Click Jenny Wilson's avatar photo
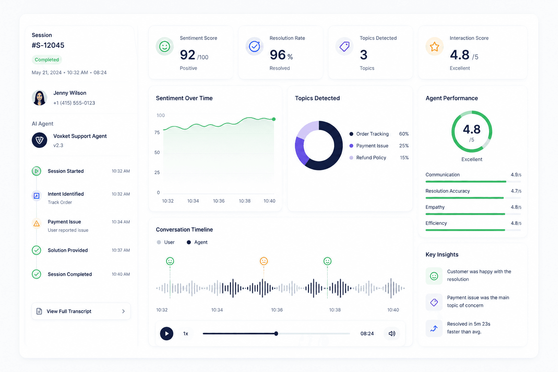Image resolution: width=558 pixels, height=372 pixels. click(x=39, y=98)
